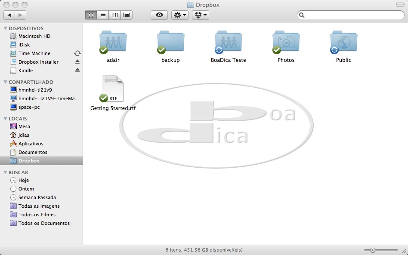The image size is (408, 255).
Task: Collapse the DISPOSITIVOS section
Action: click(x=5, y=28)
